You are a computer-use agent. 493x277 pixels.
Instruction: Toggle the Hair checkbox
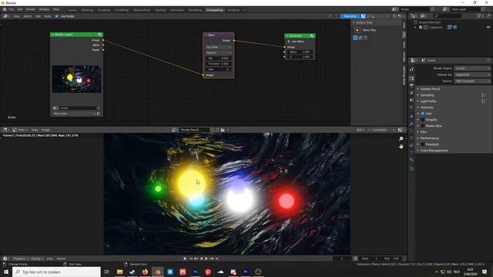423,113
